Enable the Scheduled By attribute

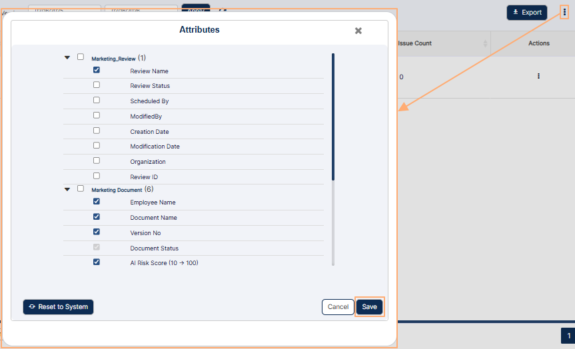(x=97, y=100)
